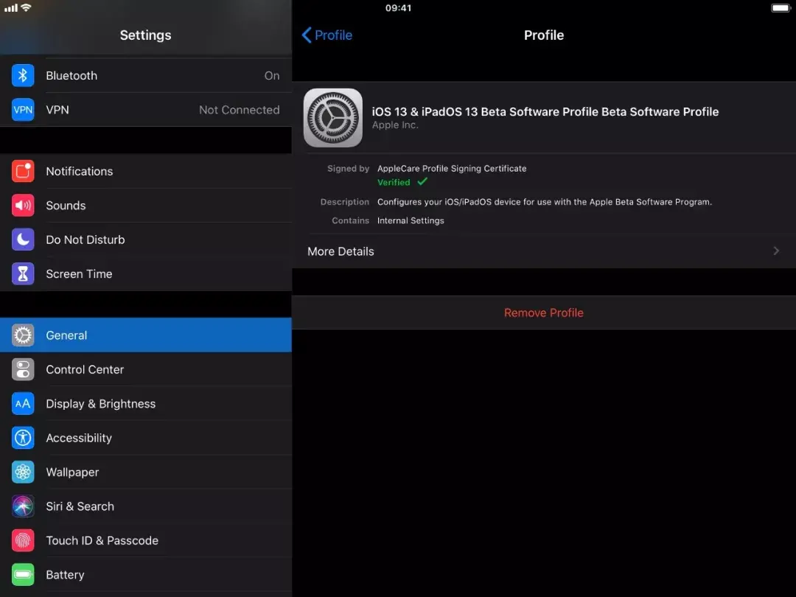The width and height of the screenshot is (796, 597).
Task: Open Display & Brightness settings
Action: coord(146,404)
